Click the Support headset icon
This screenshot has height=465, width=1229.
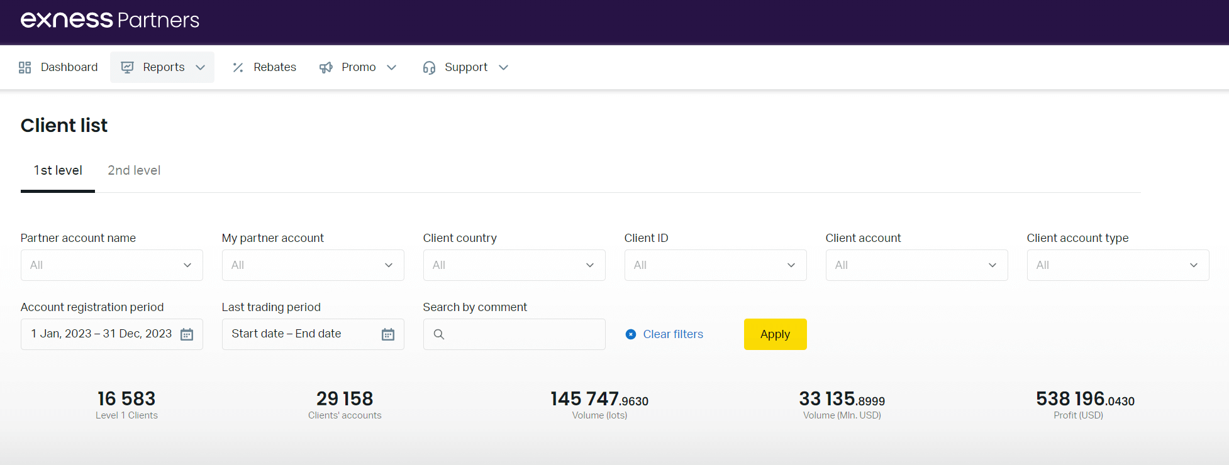[x=429, y=67]
